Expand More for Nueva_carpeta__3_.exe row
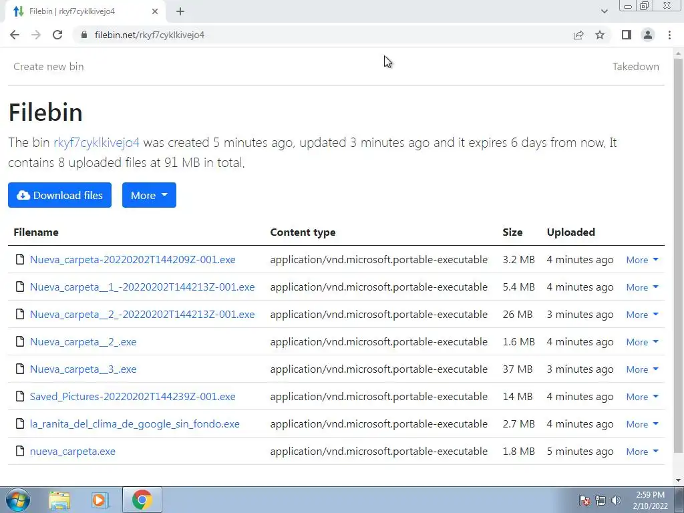 click(x=642, y=369)
